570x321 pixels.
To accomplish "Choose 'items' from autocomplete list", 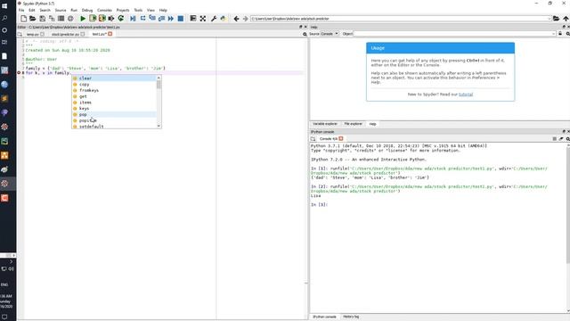I will [x=114, y=103].
